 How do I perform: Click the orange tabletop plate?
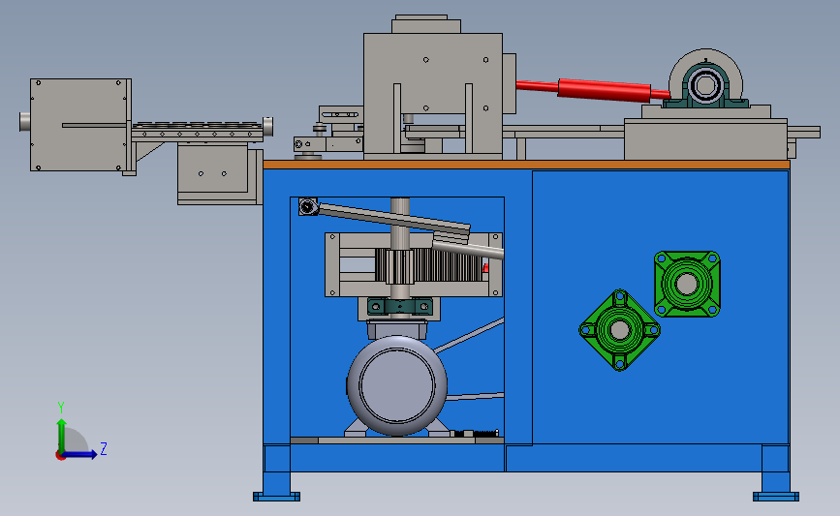click(526, 165)
